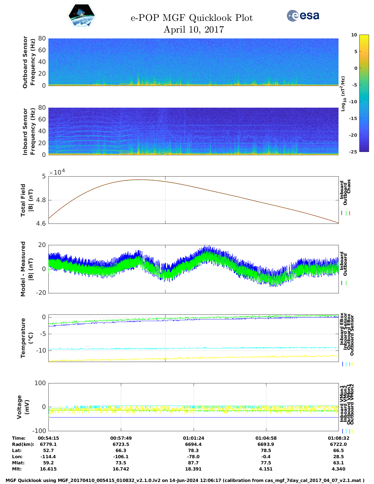Click the date 'April 10, 2017'
The width and height of the screenshot is (374, 484).
coord(194,30)
